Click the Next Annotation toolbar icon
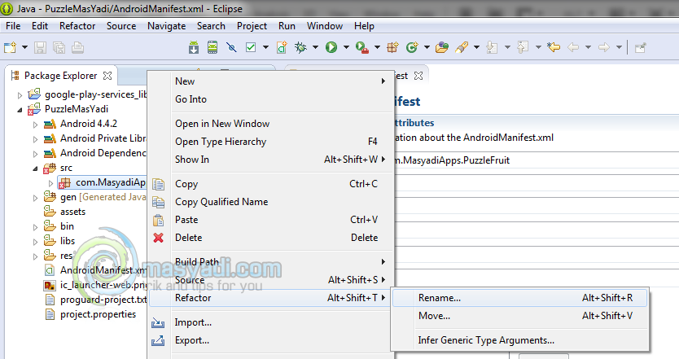This screenshot has height=359, width=679. click(492, 47)
